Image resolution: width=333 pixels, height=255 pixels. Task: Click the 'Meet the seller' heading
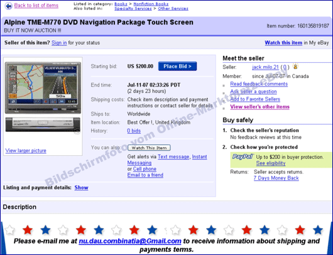243,58
